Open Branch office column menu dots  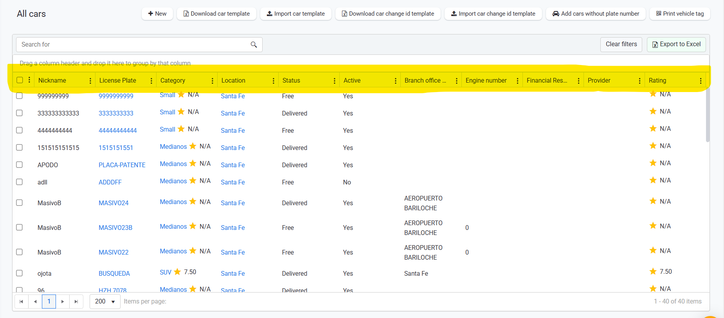coord(457,81)
